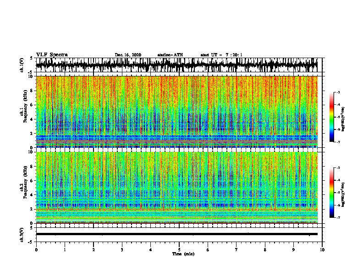The height and width of the screenshot is (280, 363).
Task: Click the ch.1 frequency tick label "10"
Action: [31, 76]
